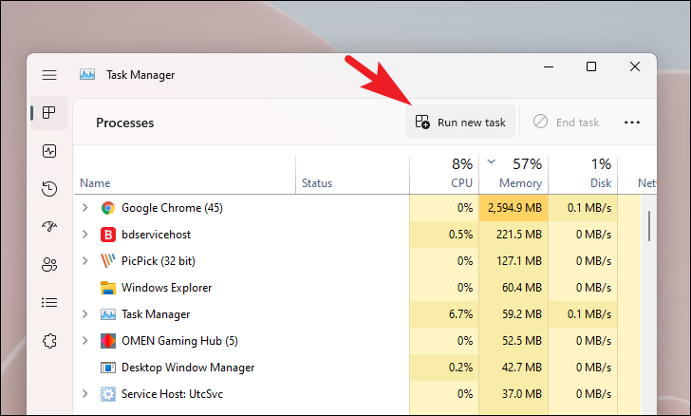Open the Services sidebar icon
This screenshot has height=416, width=691.
pos(49,341)
